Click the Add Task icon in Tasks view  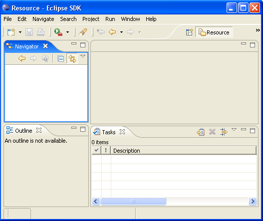click(x=201, y=132)
